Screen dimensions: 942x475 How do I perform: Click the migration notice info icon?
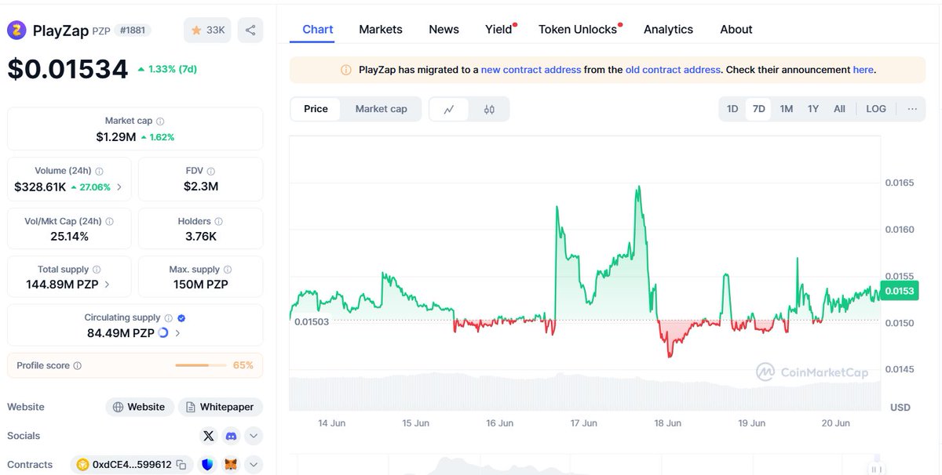click(x=346, y=70)
